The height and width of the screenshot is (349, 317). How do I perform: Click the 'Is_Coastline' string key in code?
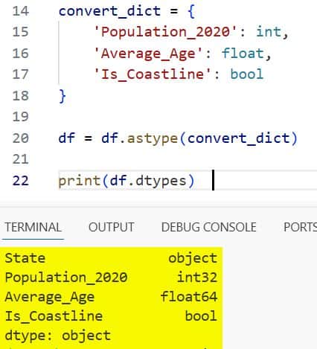[153, 74]
